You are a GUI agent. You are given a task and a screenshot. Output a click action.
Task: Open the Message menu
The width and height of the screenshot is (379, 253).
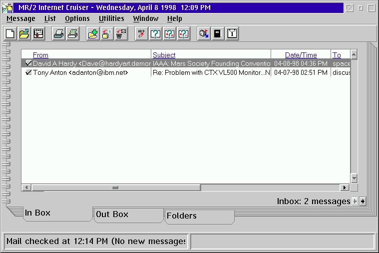[21, 18]
